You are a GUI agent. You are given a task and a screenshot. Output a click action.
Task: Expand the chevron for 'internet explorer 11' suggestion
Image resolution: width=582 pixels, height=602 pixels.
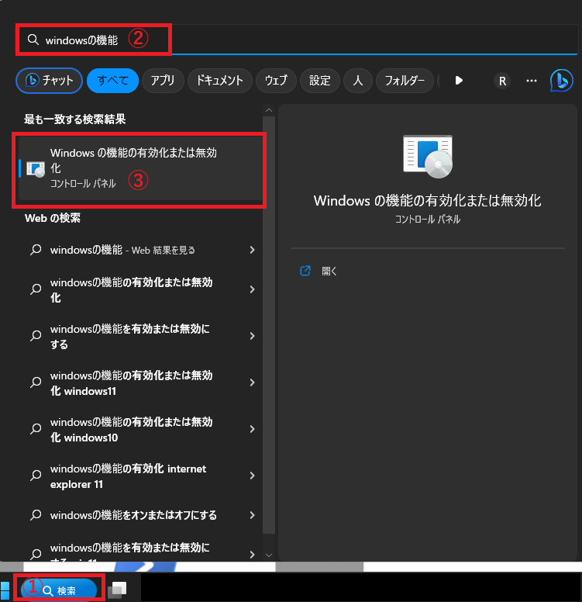pyautogui.click(x=252, y=476)
